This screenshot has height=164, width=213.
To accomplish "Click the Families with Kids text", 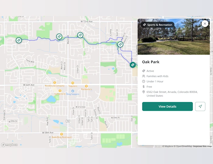I will point(157,76).
